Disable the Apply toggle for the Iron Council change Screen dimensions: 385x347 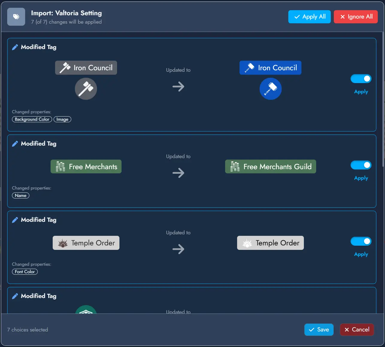(361, 78)
